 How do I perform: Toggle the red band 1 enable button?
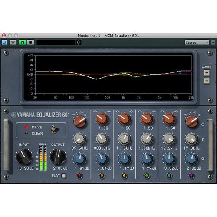tap(79, 176)
